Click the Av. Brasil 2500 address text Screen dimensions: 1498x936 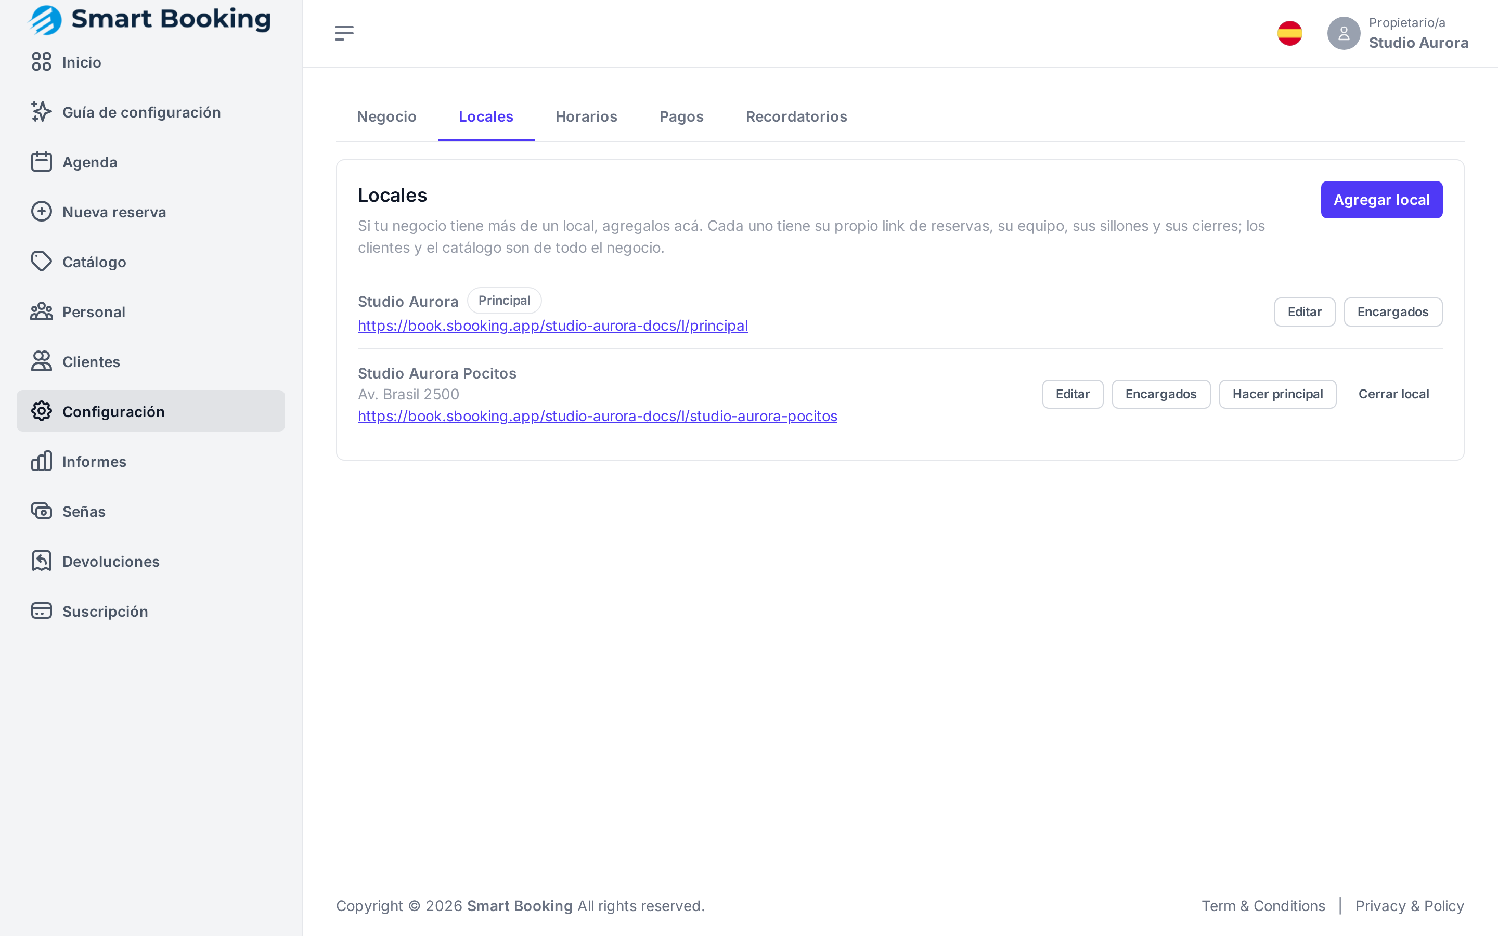pos(408,394)
